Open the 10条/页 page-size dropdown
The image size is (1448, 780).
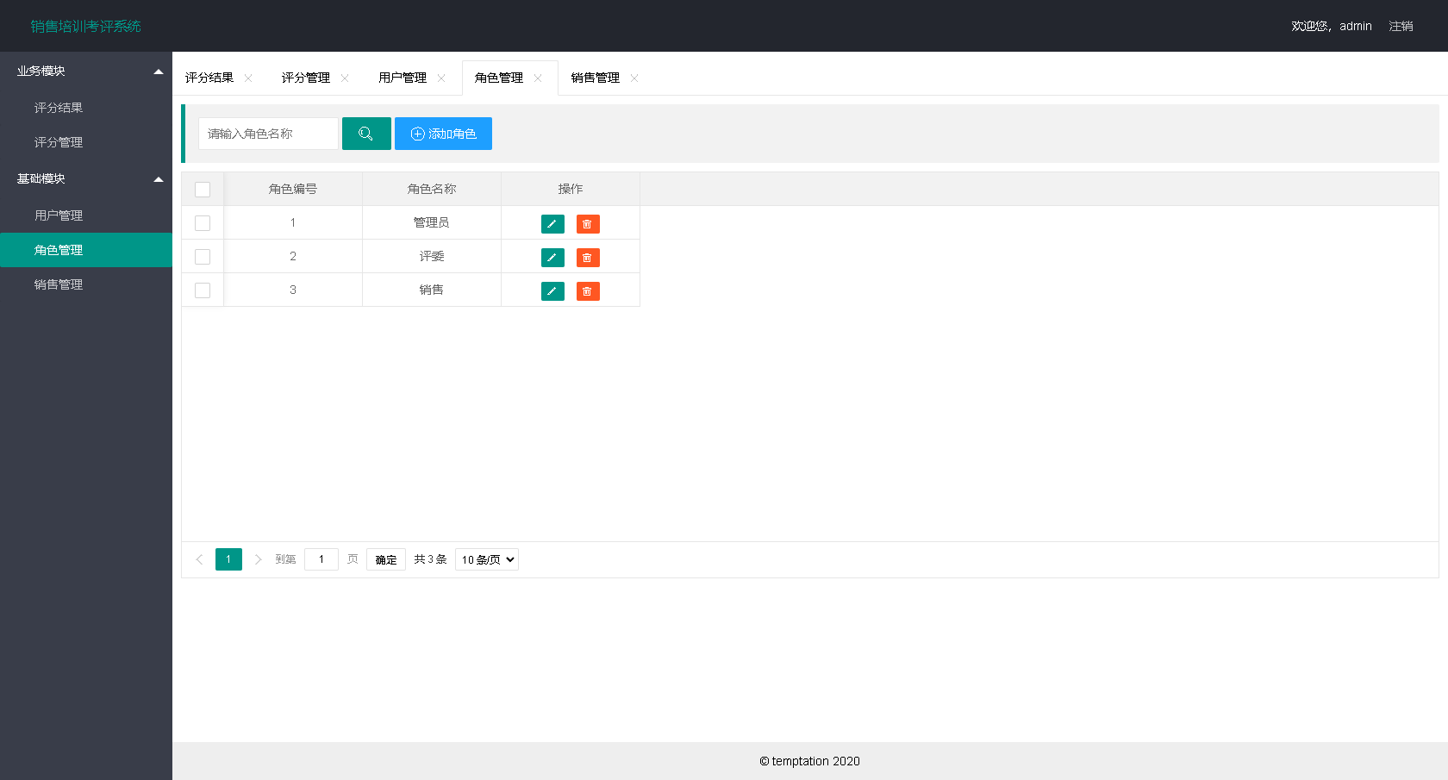[x=486, y=558]
